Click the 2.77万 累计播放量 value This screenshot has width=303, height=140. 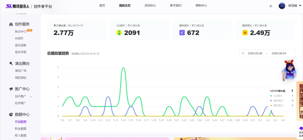coord(64,33)
